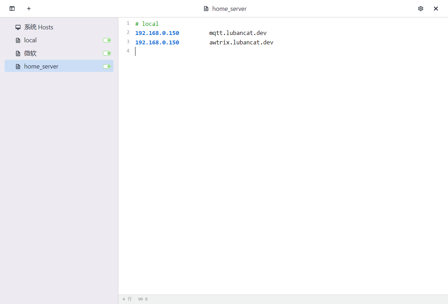Toggle the sidebar panel icon
The image size is (448, 304).
pyautogui.click(x=12, y=9)
